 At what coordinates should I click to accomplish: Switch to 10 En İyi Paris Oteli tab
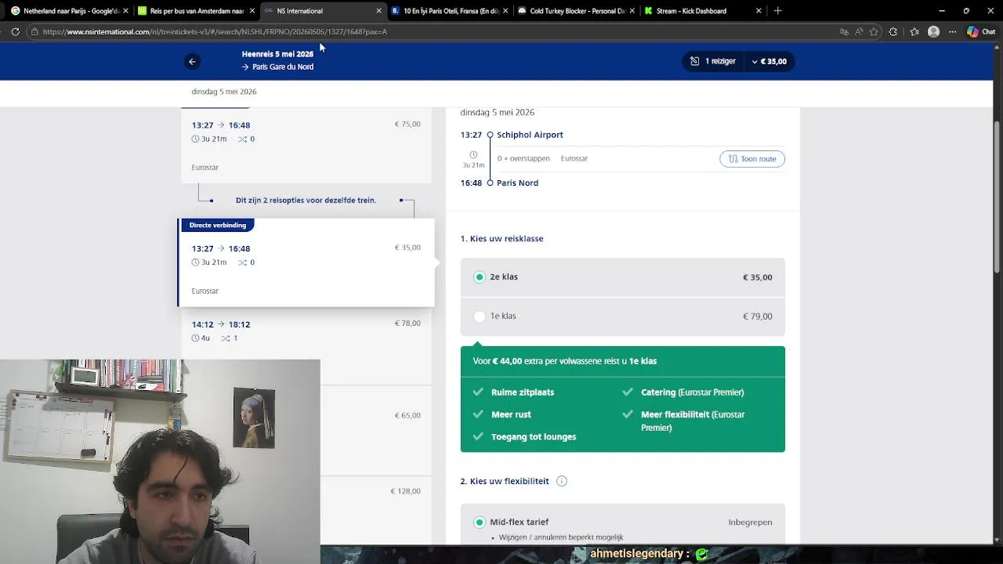coord(450,11)
